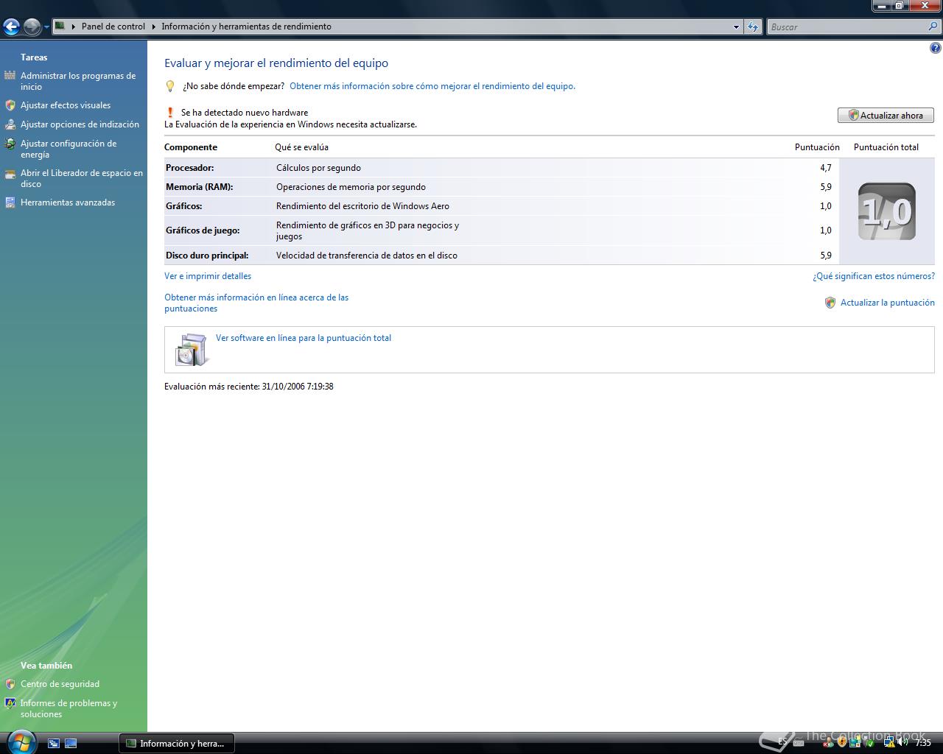
Task: Open 'Ajustar configuración de energía'
Action: point(69,149)
